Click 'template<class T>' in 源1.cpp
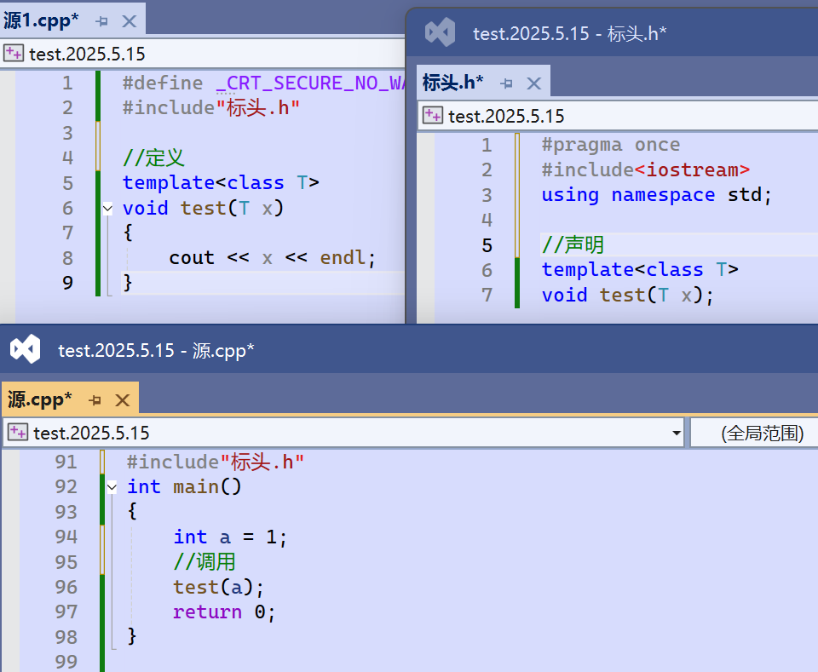The height and width of the screenshot is (672, 818). [221, 182]
